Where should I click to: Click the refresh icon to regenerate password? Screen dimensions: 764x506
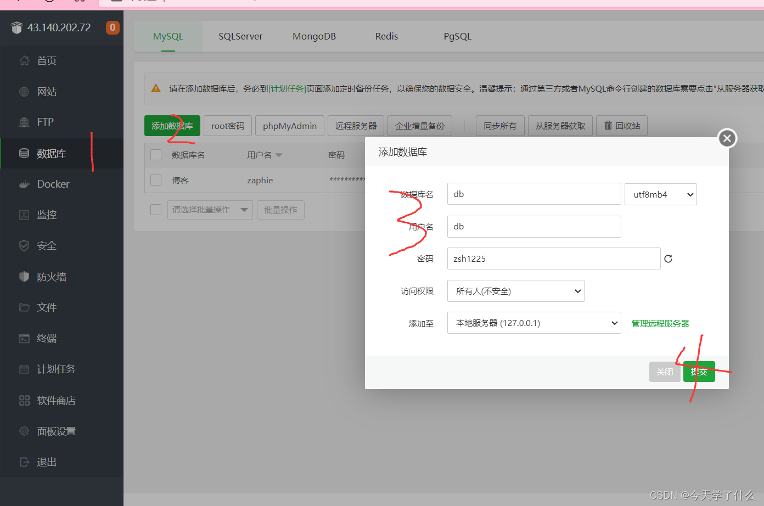coord(668,258)
